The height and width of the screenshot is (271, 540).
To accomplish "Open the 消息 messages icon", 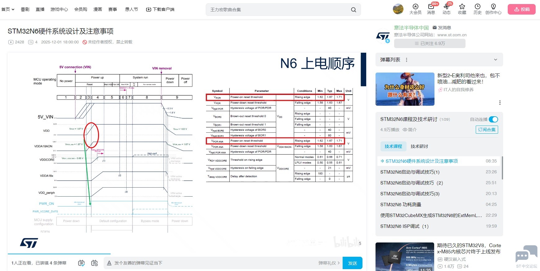I will coord(431,7).
